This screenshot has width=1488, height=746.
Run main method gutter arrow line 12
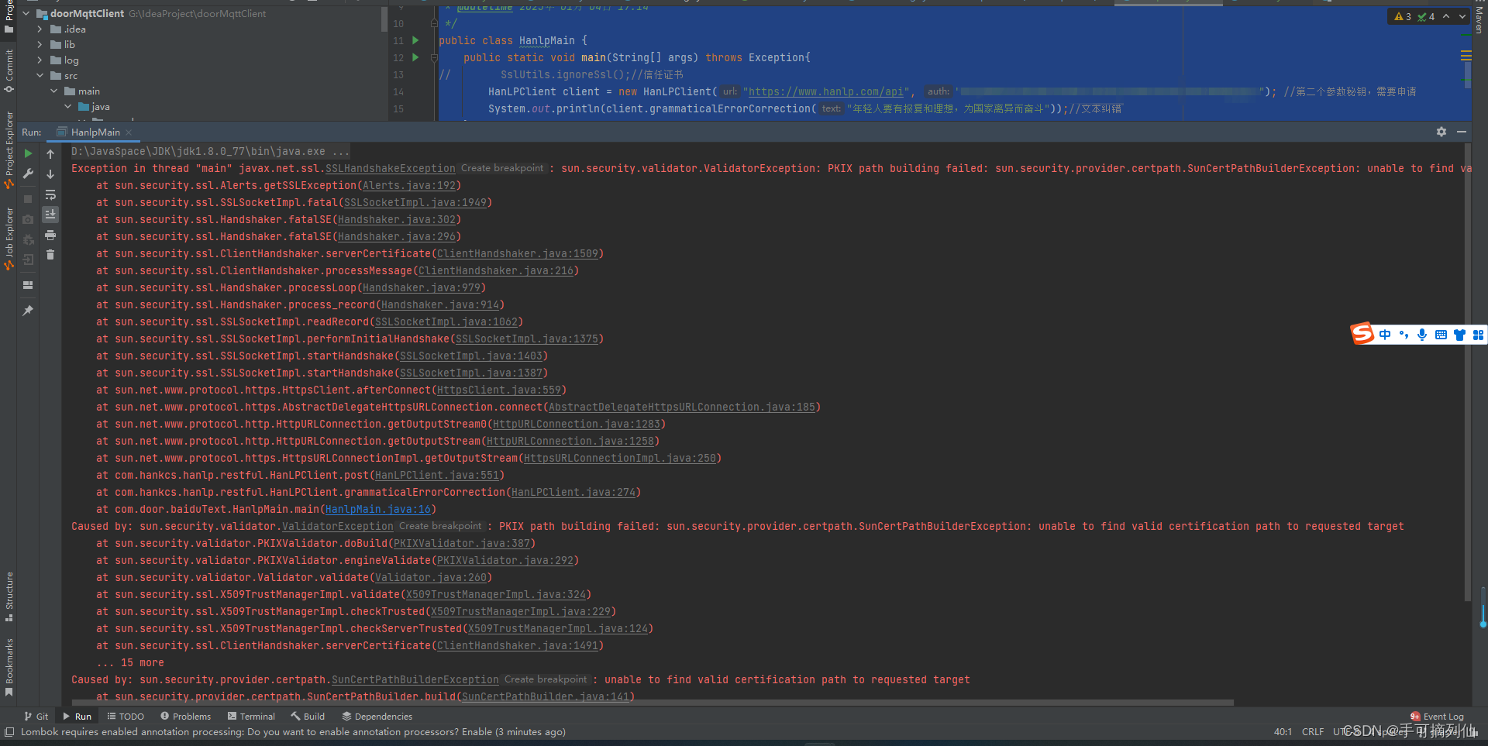click(x=415, y=57)
